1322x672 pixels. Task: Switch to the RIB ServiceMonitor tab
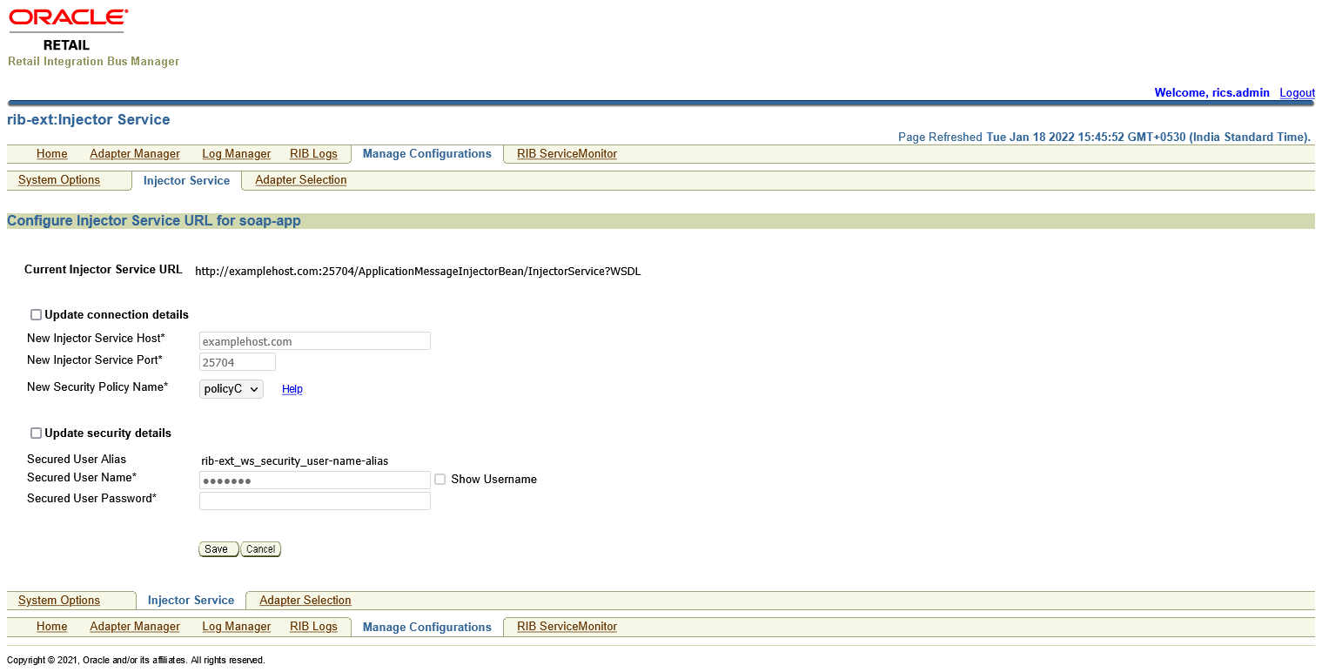pos(567,153)
